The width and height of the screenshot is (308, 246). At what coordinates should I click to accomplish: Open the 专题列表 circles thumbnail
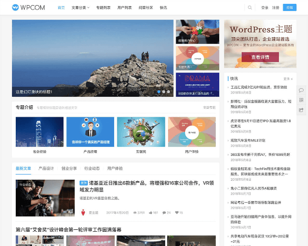tap(198, 58)
